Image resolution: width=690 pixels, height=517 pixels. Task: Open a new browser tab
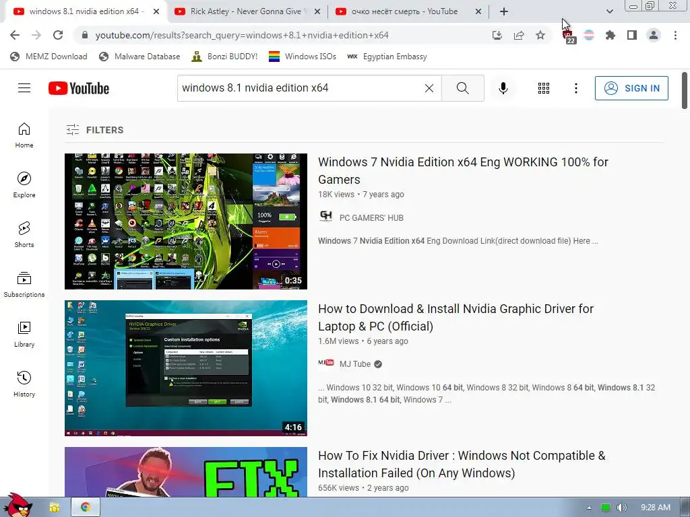[504, 11]
